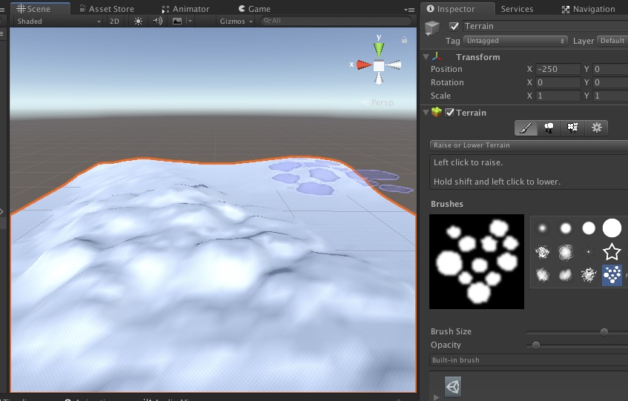The width and height of the screenshot is (628, 401).
Task: Pick the smallest soft round brush
Action: (x=542, y=228)
